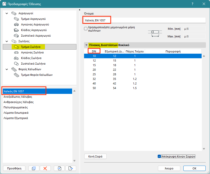Image resolution: width=210 pixels, height=174 pixels.
Task: Select the DN 32 table row
Action: pos(143,79)
